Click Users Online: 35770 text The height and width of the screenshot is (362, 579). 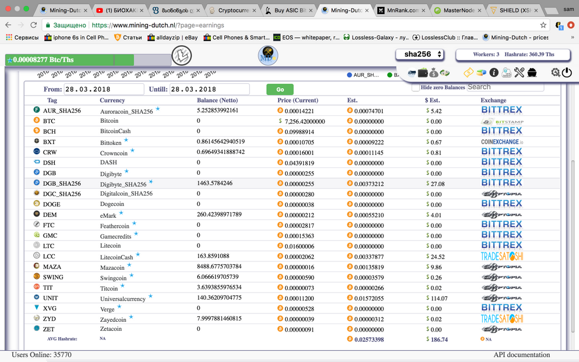coord(41,355)
